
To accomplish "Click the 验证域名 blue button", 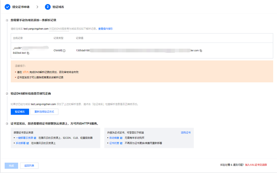I will click(20, 112).
